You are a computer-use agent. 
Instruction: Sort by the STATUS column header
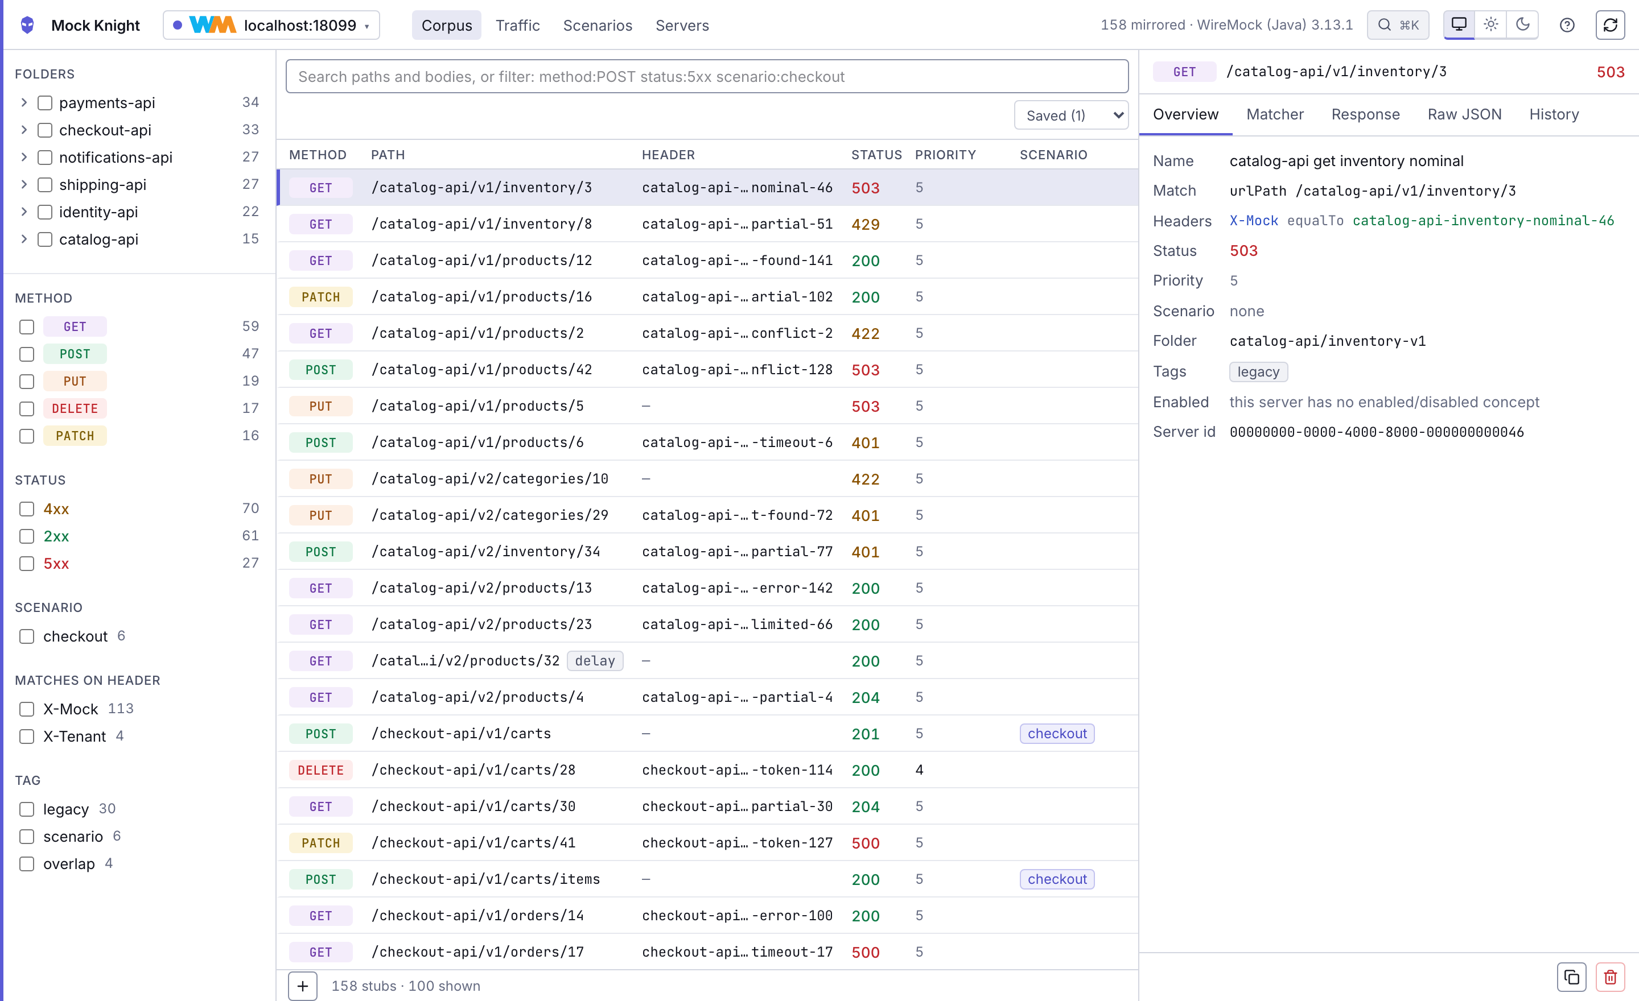[876, 155]
